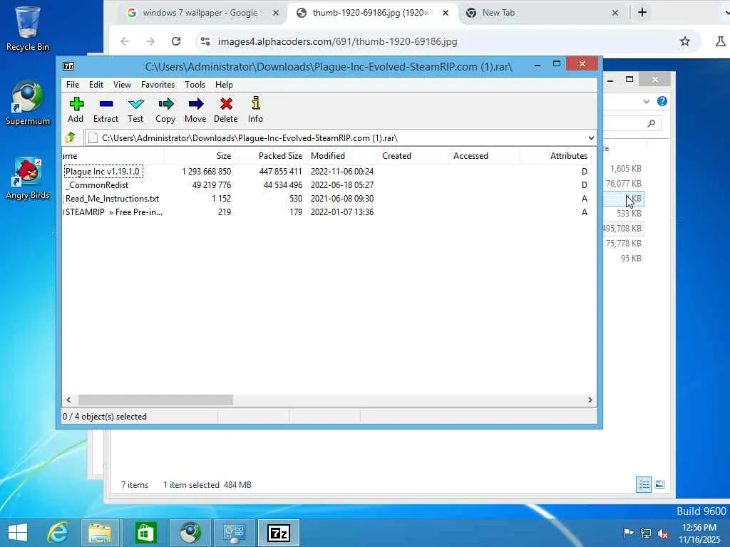
Task: Click the browser back arrow
Action: pos(125,41)
